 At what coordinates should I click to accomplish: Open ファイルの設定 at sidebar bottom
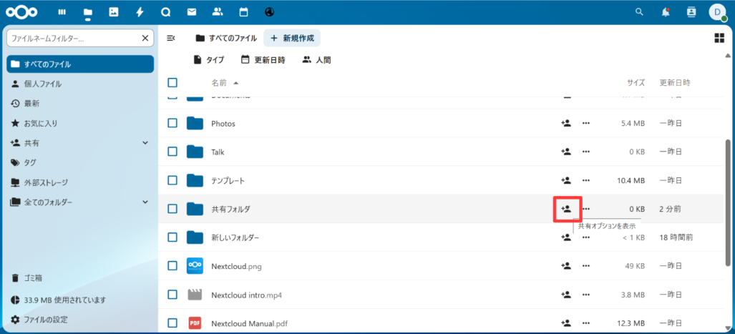coord(45,320)
